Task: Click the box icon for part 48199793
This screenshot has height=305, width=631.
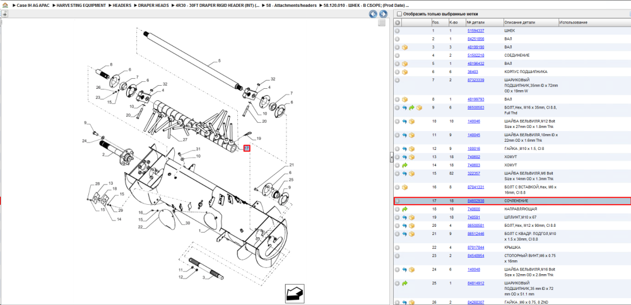Action: coord(405,100)
